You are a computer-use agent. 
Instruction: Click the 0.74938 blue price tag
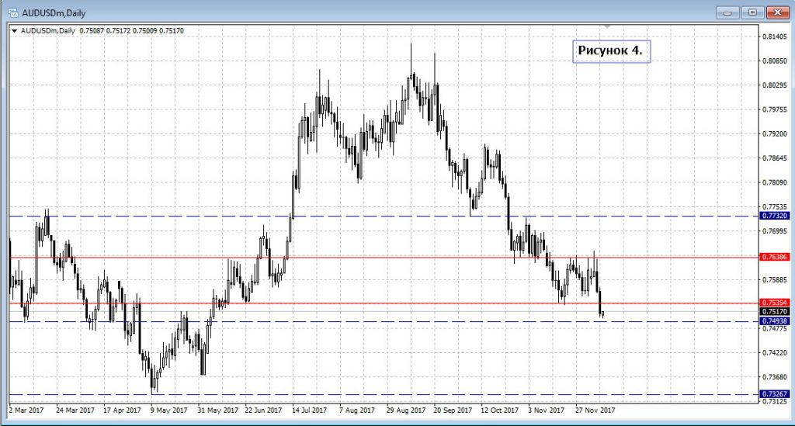point(774,320)
